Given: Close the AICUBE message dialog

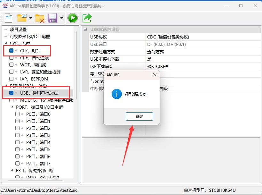Looking at the screenshot, I should (155, 75).
